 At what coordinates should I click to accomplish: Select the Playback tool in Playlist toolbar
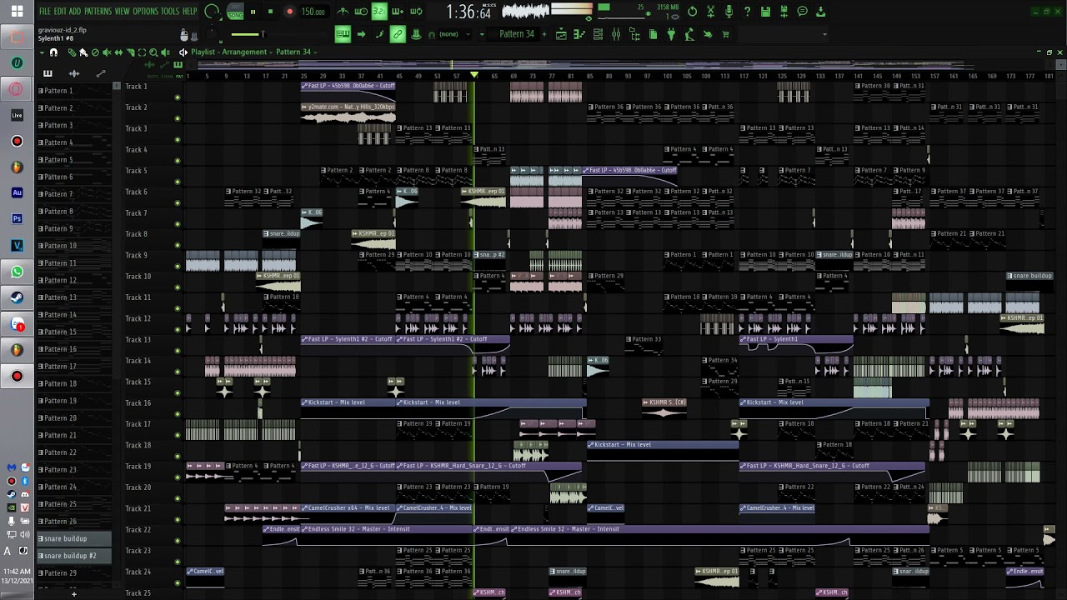point(165,52)
